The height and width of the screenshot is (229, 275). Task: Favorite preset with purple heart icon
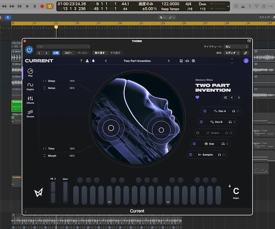click(197, 97)
